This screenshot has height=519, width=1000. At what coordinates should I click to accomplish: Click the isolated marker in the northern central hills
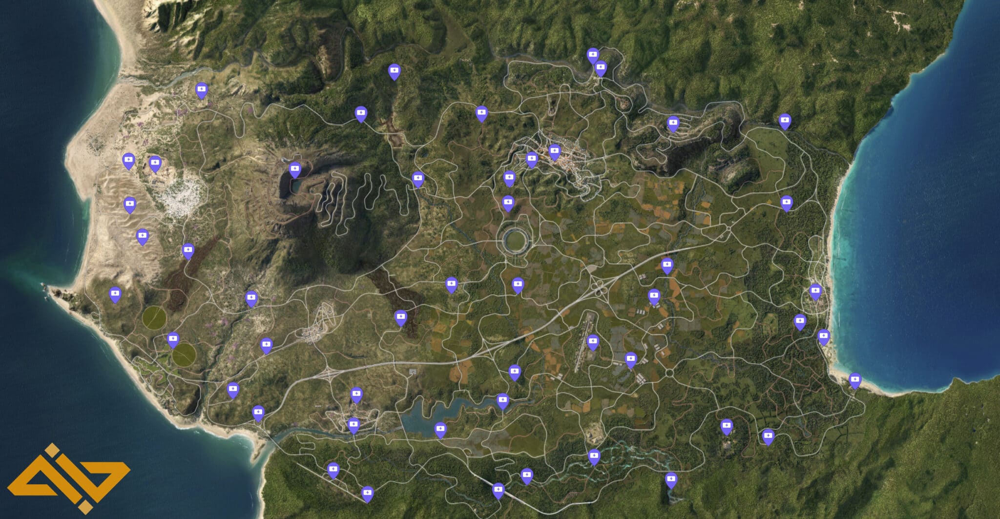(394, 72)
